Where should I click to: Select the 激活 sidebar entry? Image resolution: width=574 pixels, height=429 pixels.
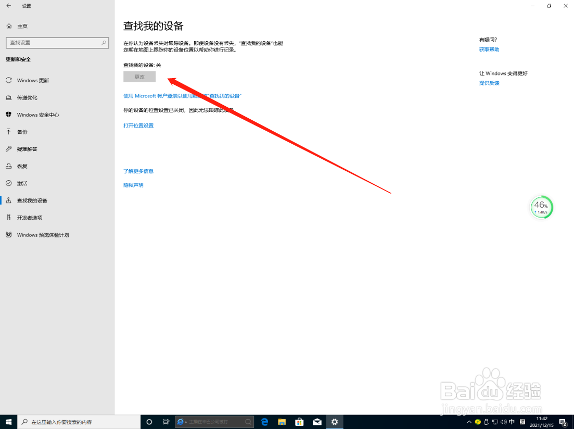(23, 183)
